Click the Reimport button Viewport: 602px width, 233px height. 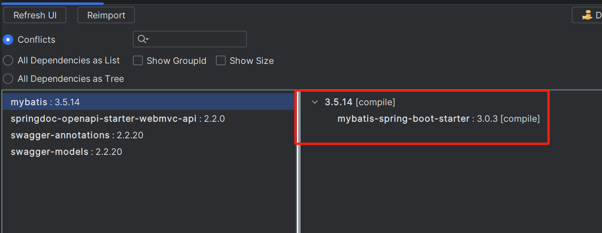pos(106,15)
